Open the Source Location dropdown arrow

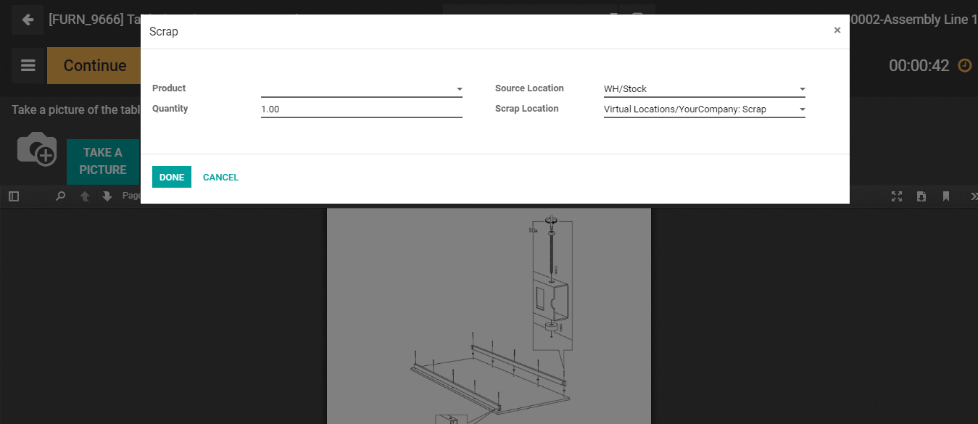click(x=803, y=89)
